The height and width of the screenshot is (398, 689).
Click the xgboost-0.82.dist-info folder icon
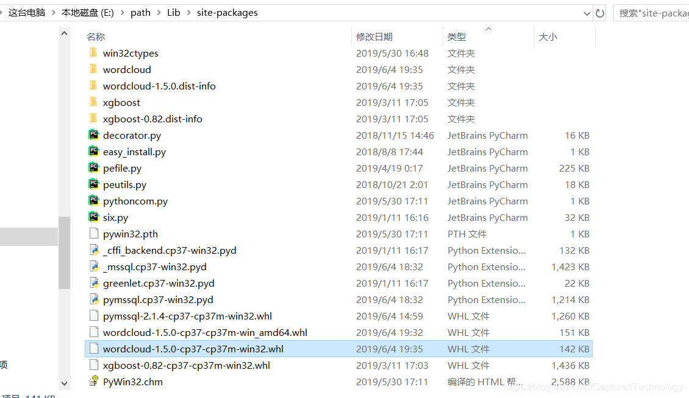coord(93,119)
